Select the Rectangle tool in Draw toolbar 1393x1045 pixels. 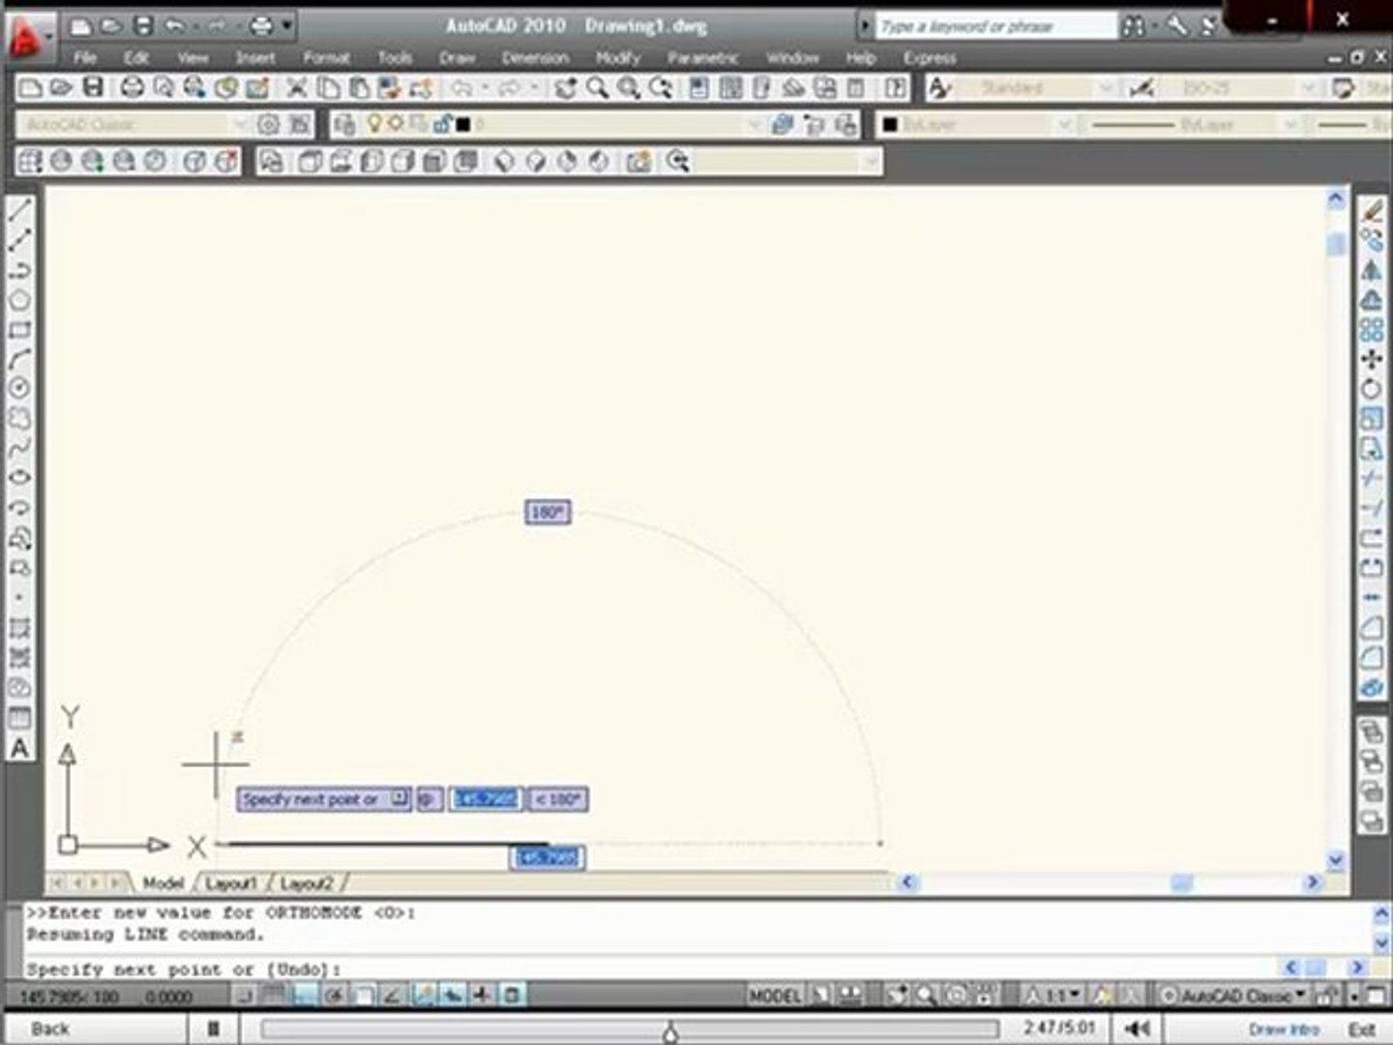point(19,330)
